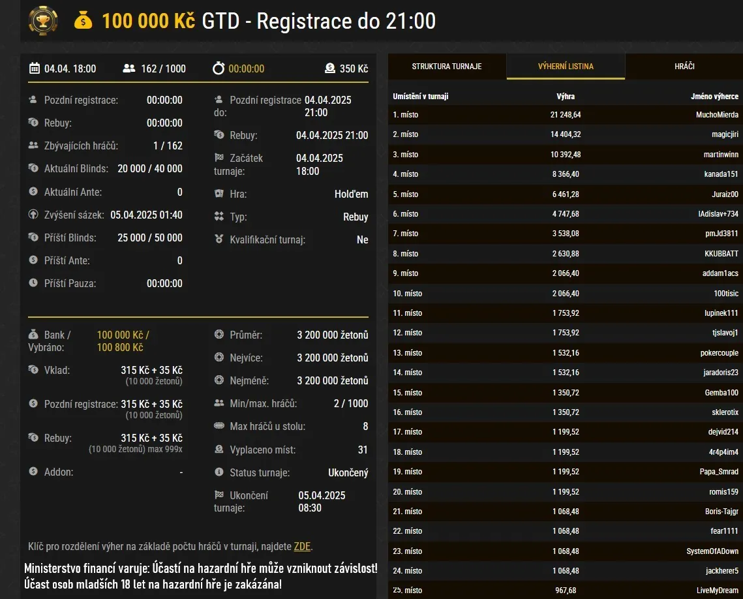Image resolution: width=743 pixels, height=599 pixels.
Task: Open the HRÁČI tab
Action: (684, 66)
